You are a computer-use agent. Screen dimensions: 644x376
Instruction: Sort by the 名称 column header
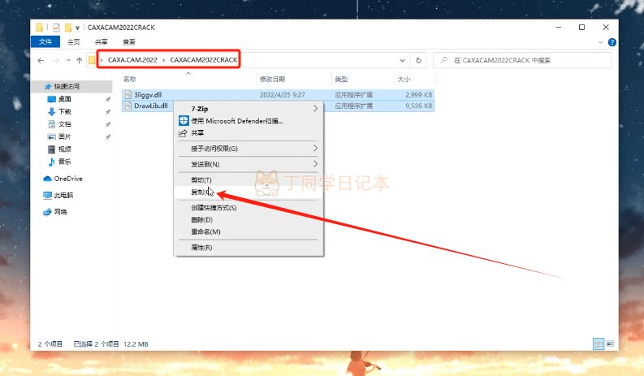129,79
